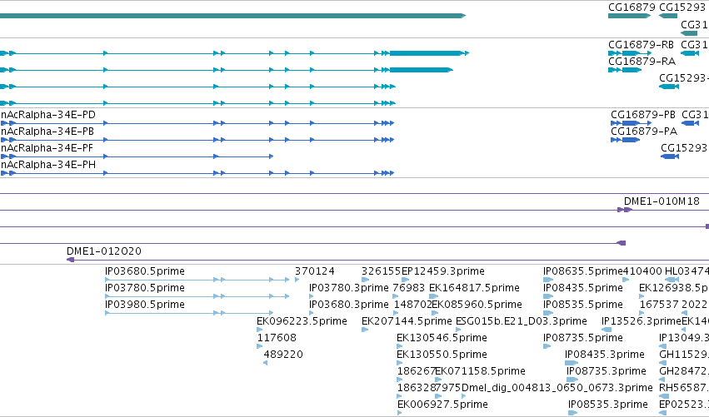709x417 pixels.
Task: Click the feature labeled 167537
Action: (642, 313)
